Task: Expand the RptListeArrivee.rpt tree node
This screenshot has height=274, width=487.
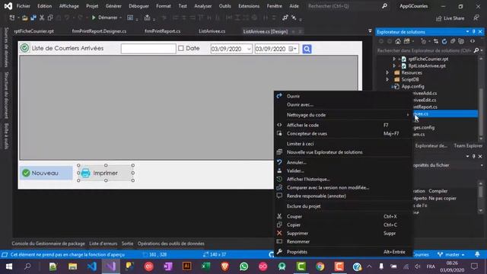Action: pyautogui.click(x=394, y=65)
